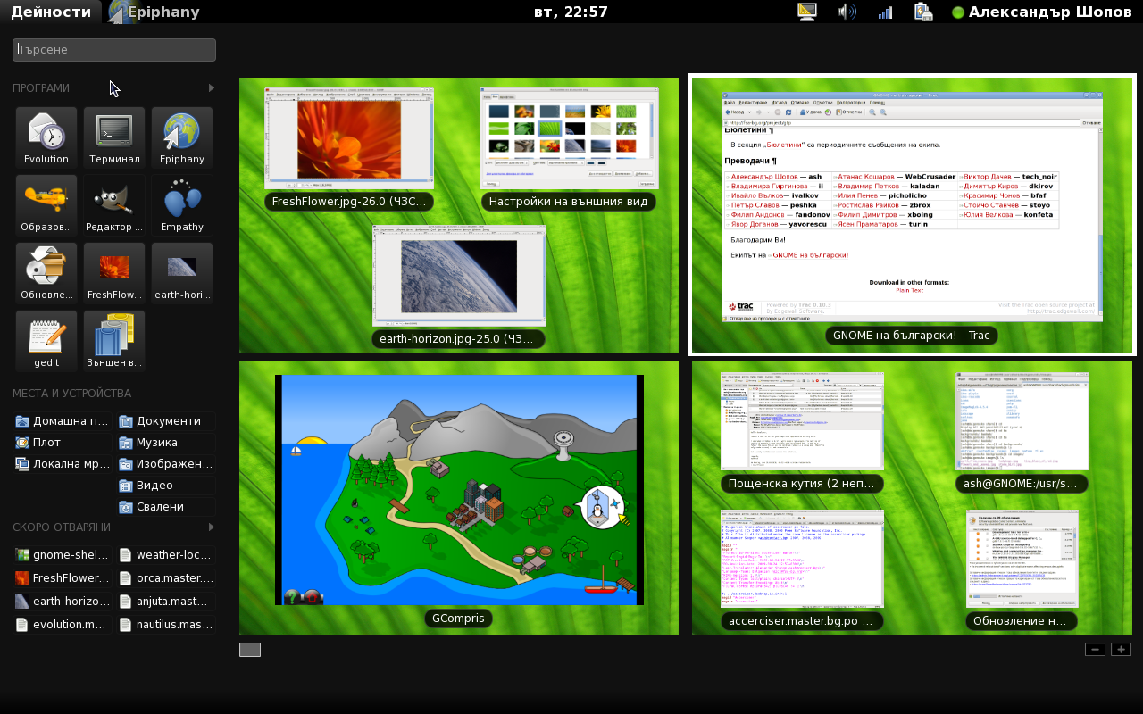Open GIMP image editor (Редактор) icon
This screenshot has height=714, width=1143.
coord(114,205)
